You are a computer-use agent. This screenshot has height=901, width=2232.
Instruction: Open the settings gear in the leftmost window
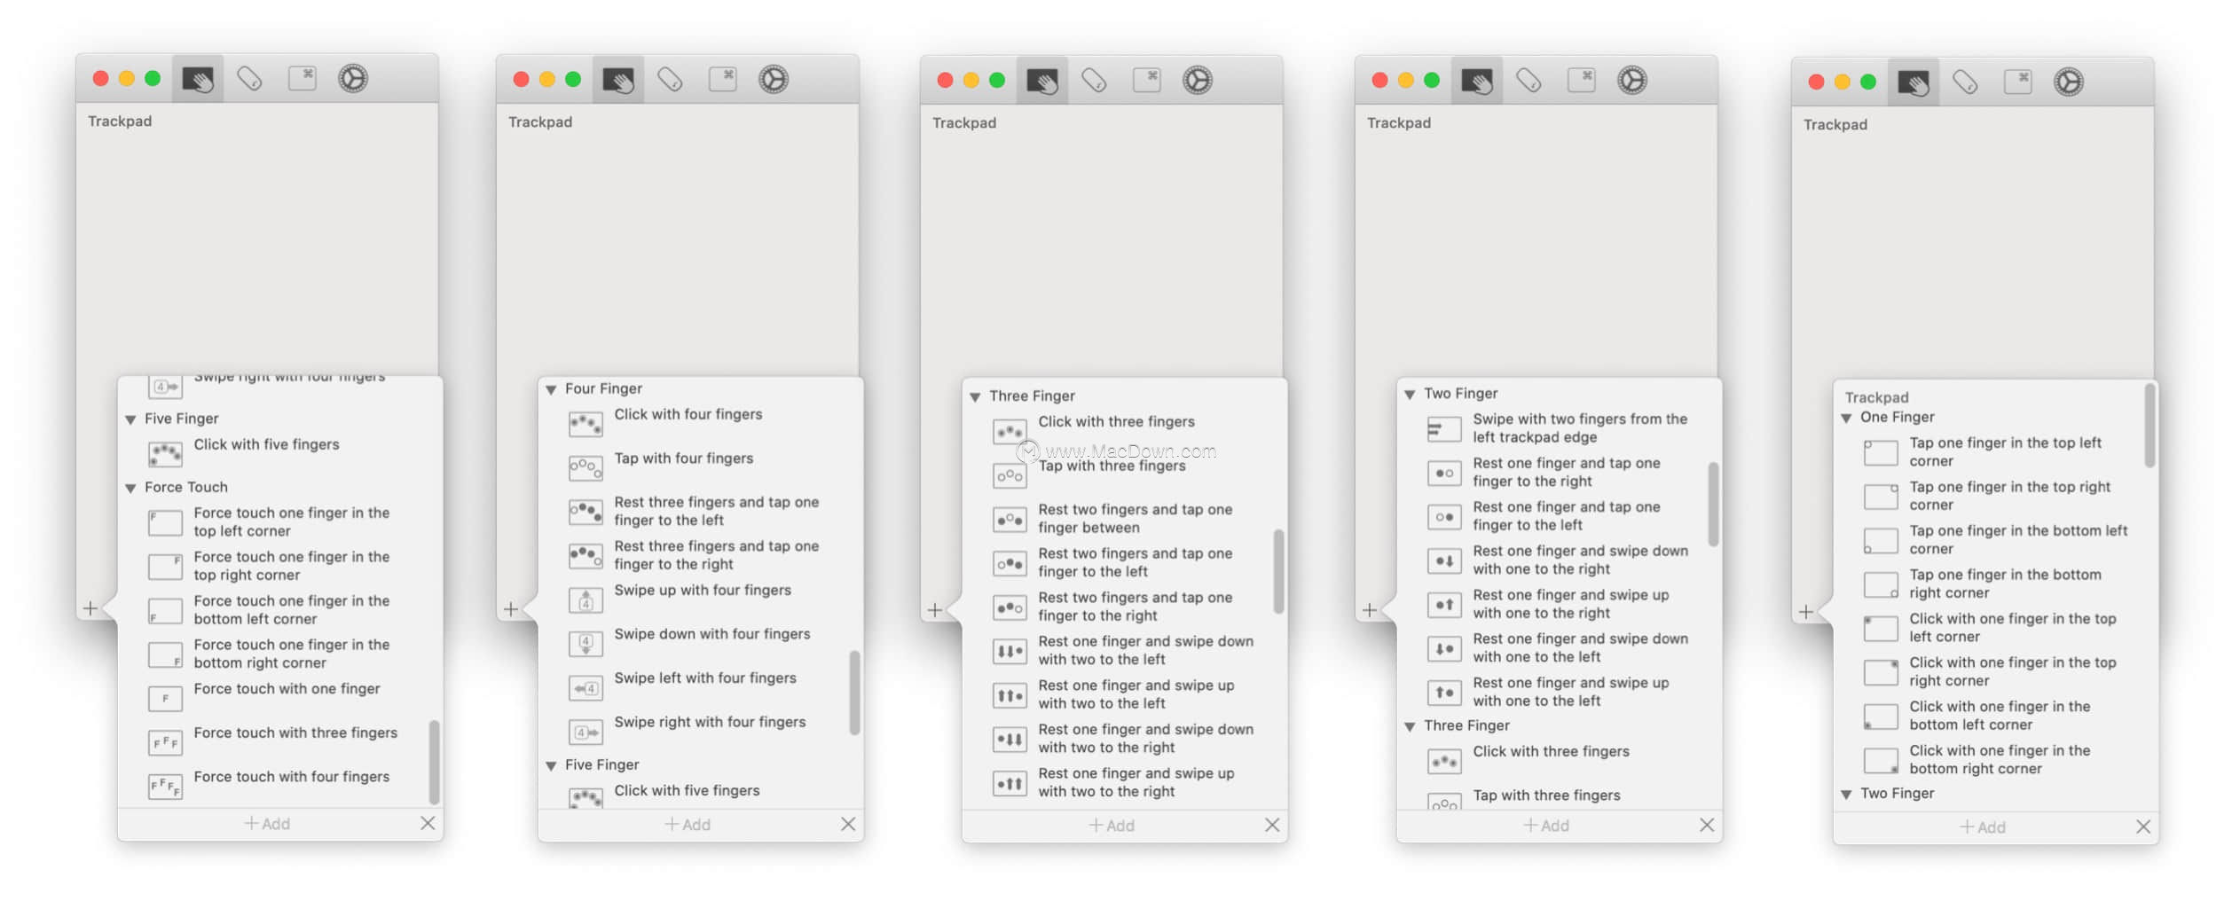coord(353,79)
